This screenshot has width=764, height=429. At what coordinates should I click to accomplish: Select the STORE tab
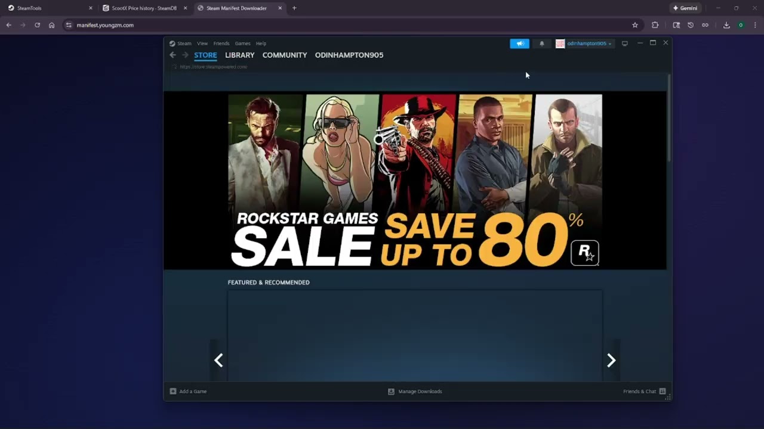205,55
